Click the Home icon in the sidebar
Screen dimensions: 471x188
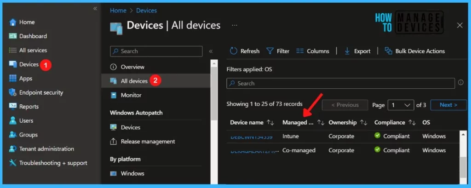[x=12, y=22]
